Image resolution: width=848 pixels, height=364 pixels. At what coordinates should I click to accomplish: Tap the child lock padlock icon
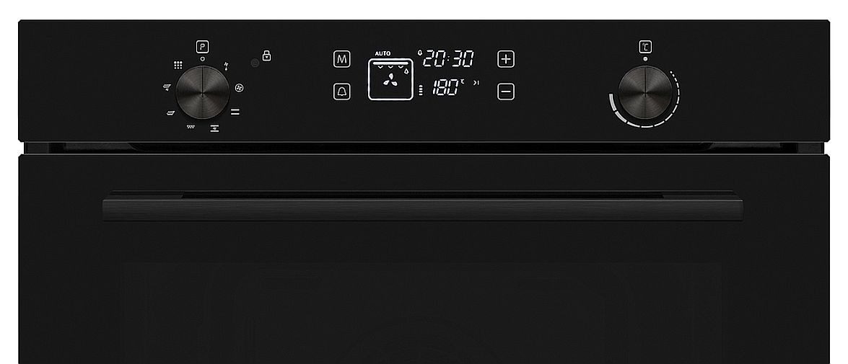click(266, 55)
